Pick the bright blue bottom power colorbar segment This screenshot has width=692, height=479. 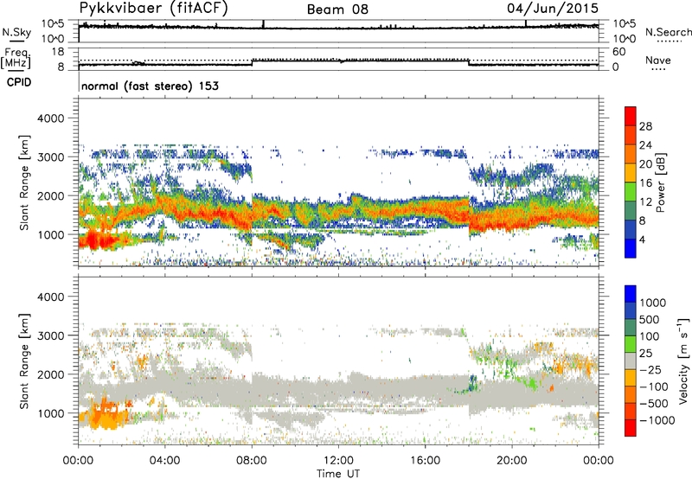(x=631, y=248)
